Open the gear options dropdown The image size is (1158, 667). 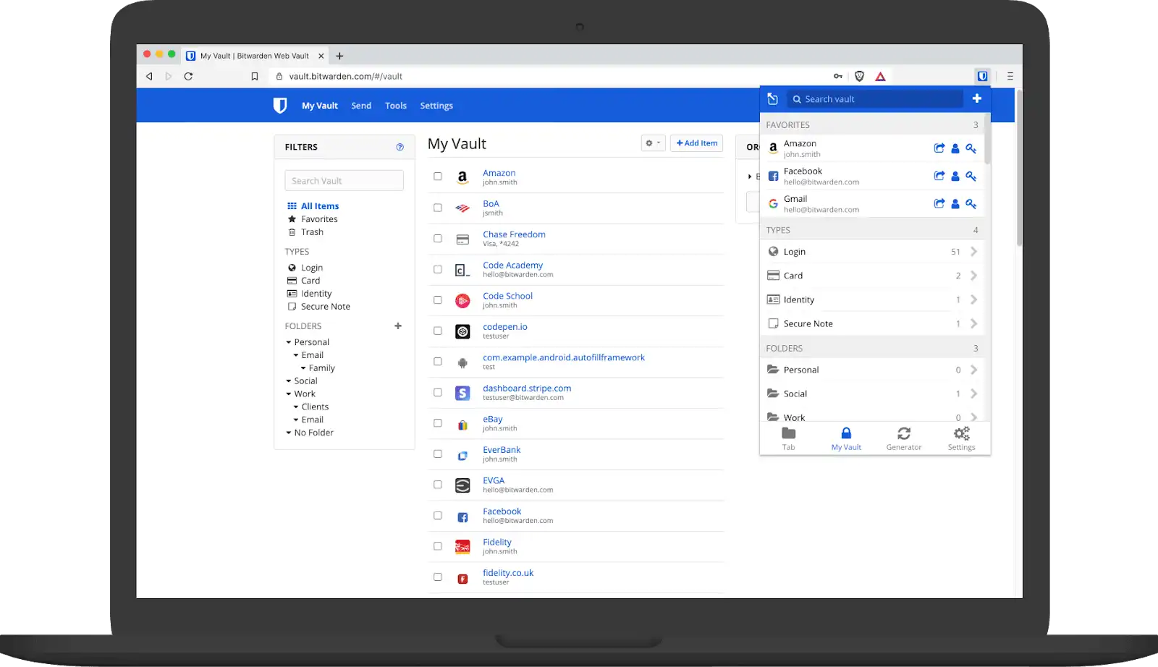(x=652, y=143)
